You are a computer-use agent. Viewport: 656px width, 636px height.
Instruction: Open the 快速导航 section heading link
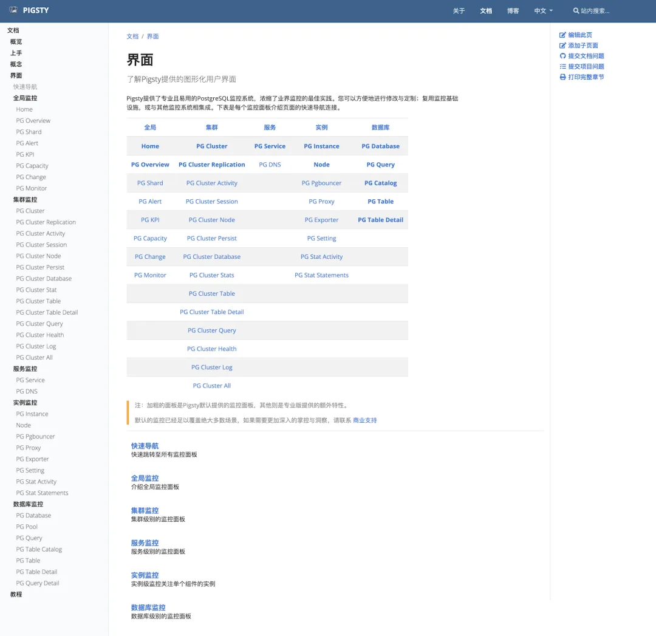tap(145, 446)
